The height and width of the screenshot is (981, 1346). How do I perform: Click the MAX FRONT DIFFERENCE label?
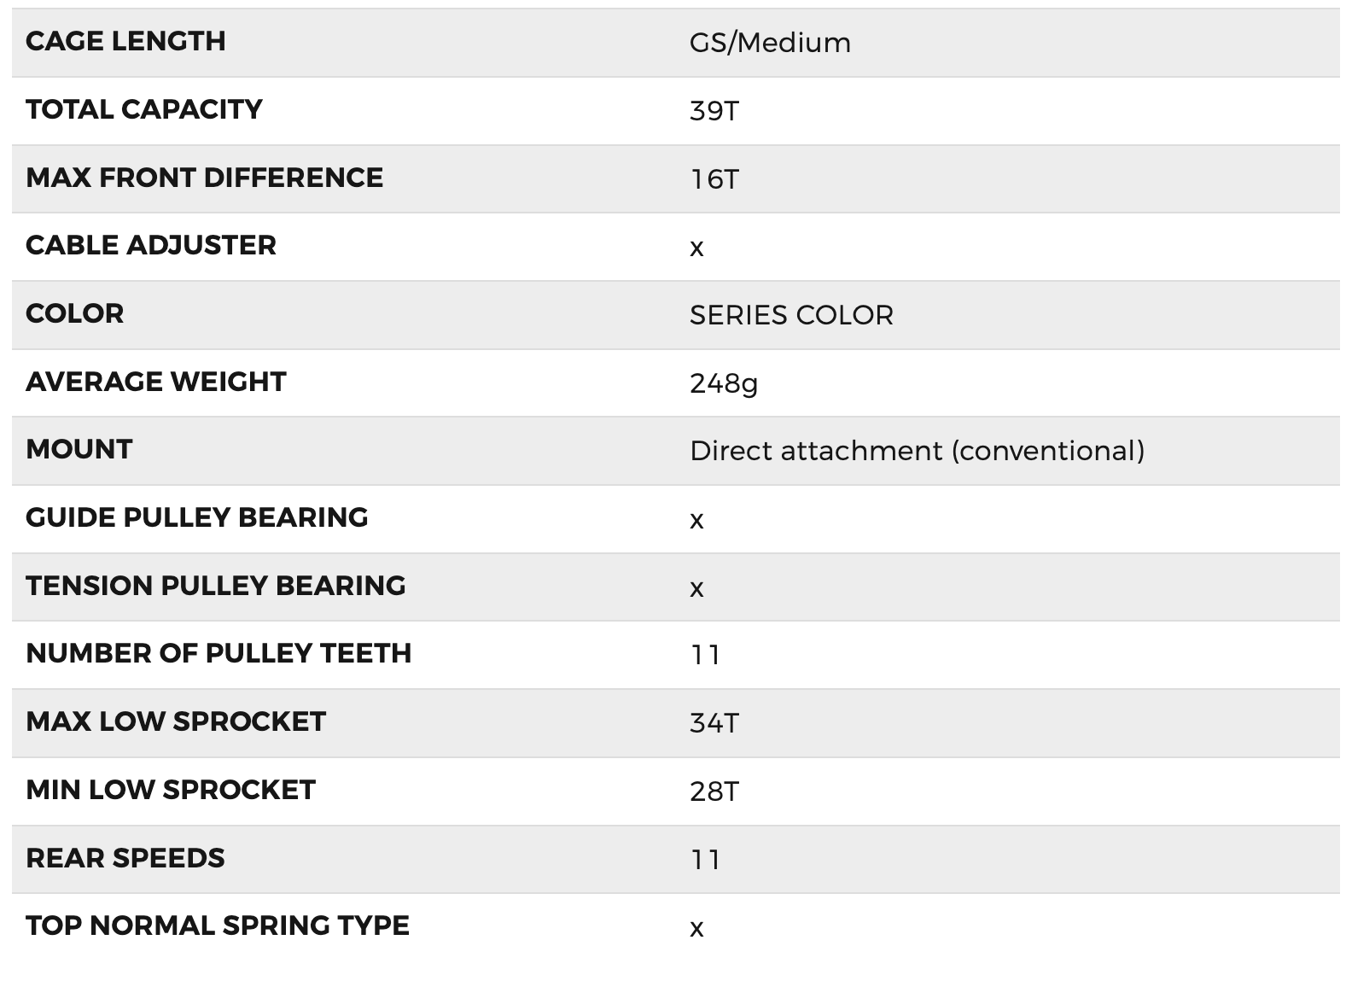pos(205,178)
